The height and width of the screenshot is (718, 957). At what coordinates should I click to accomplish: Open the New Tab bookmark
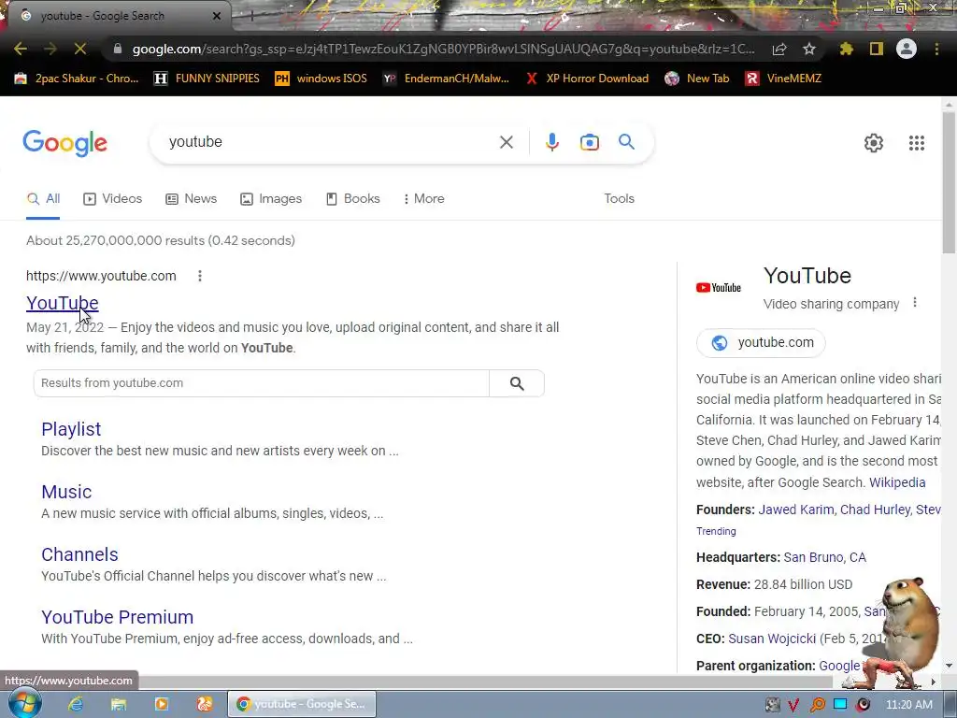[697, 79]
